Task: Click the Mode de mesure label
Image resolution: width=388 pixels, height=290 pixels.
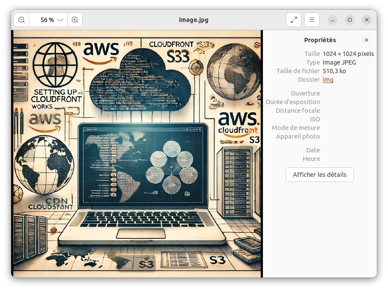Action: (x=296, y=128)
